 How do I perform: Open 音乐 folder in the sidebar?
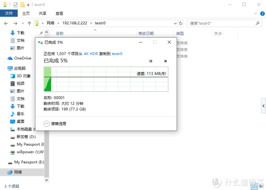pyautogui.click(x=20, y=114)
